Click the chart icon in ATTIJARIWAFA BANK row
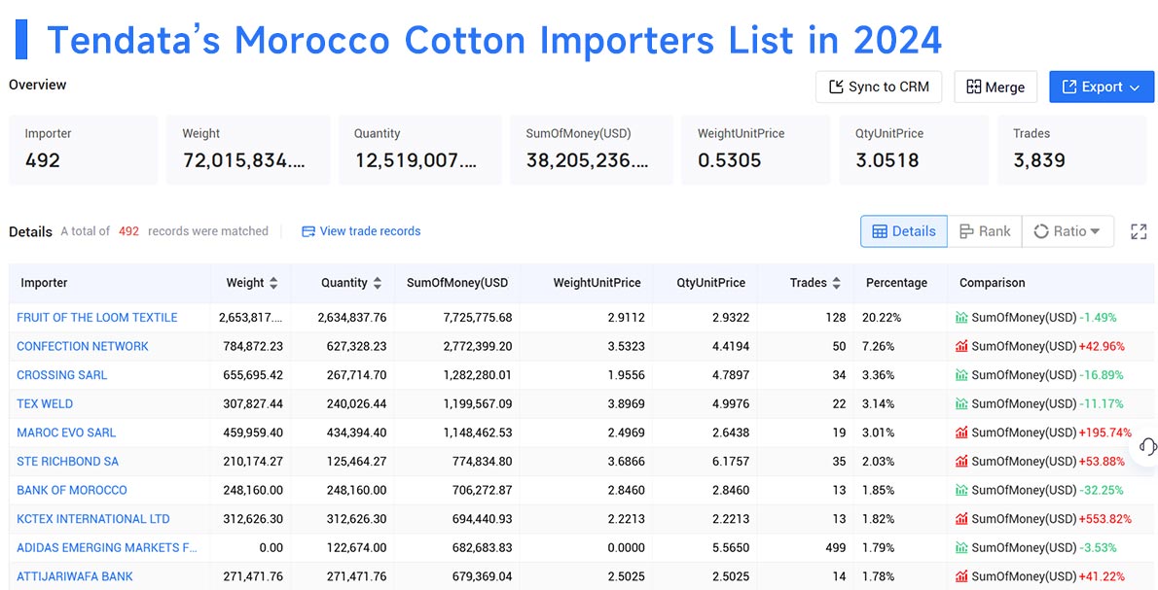The image size is (1158, 590). (961, 576)
